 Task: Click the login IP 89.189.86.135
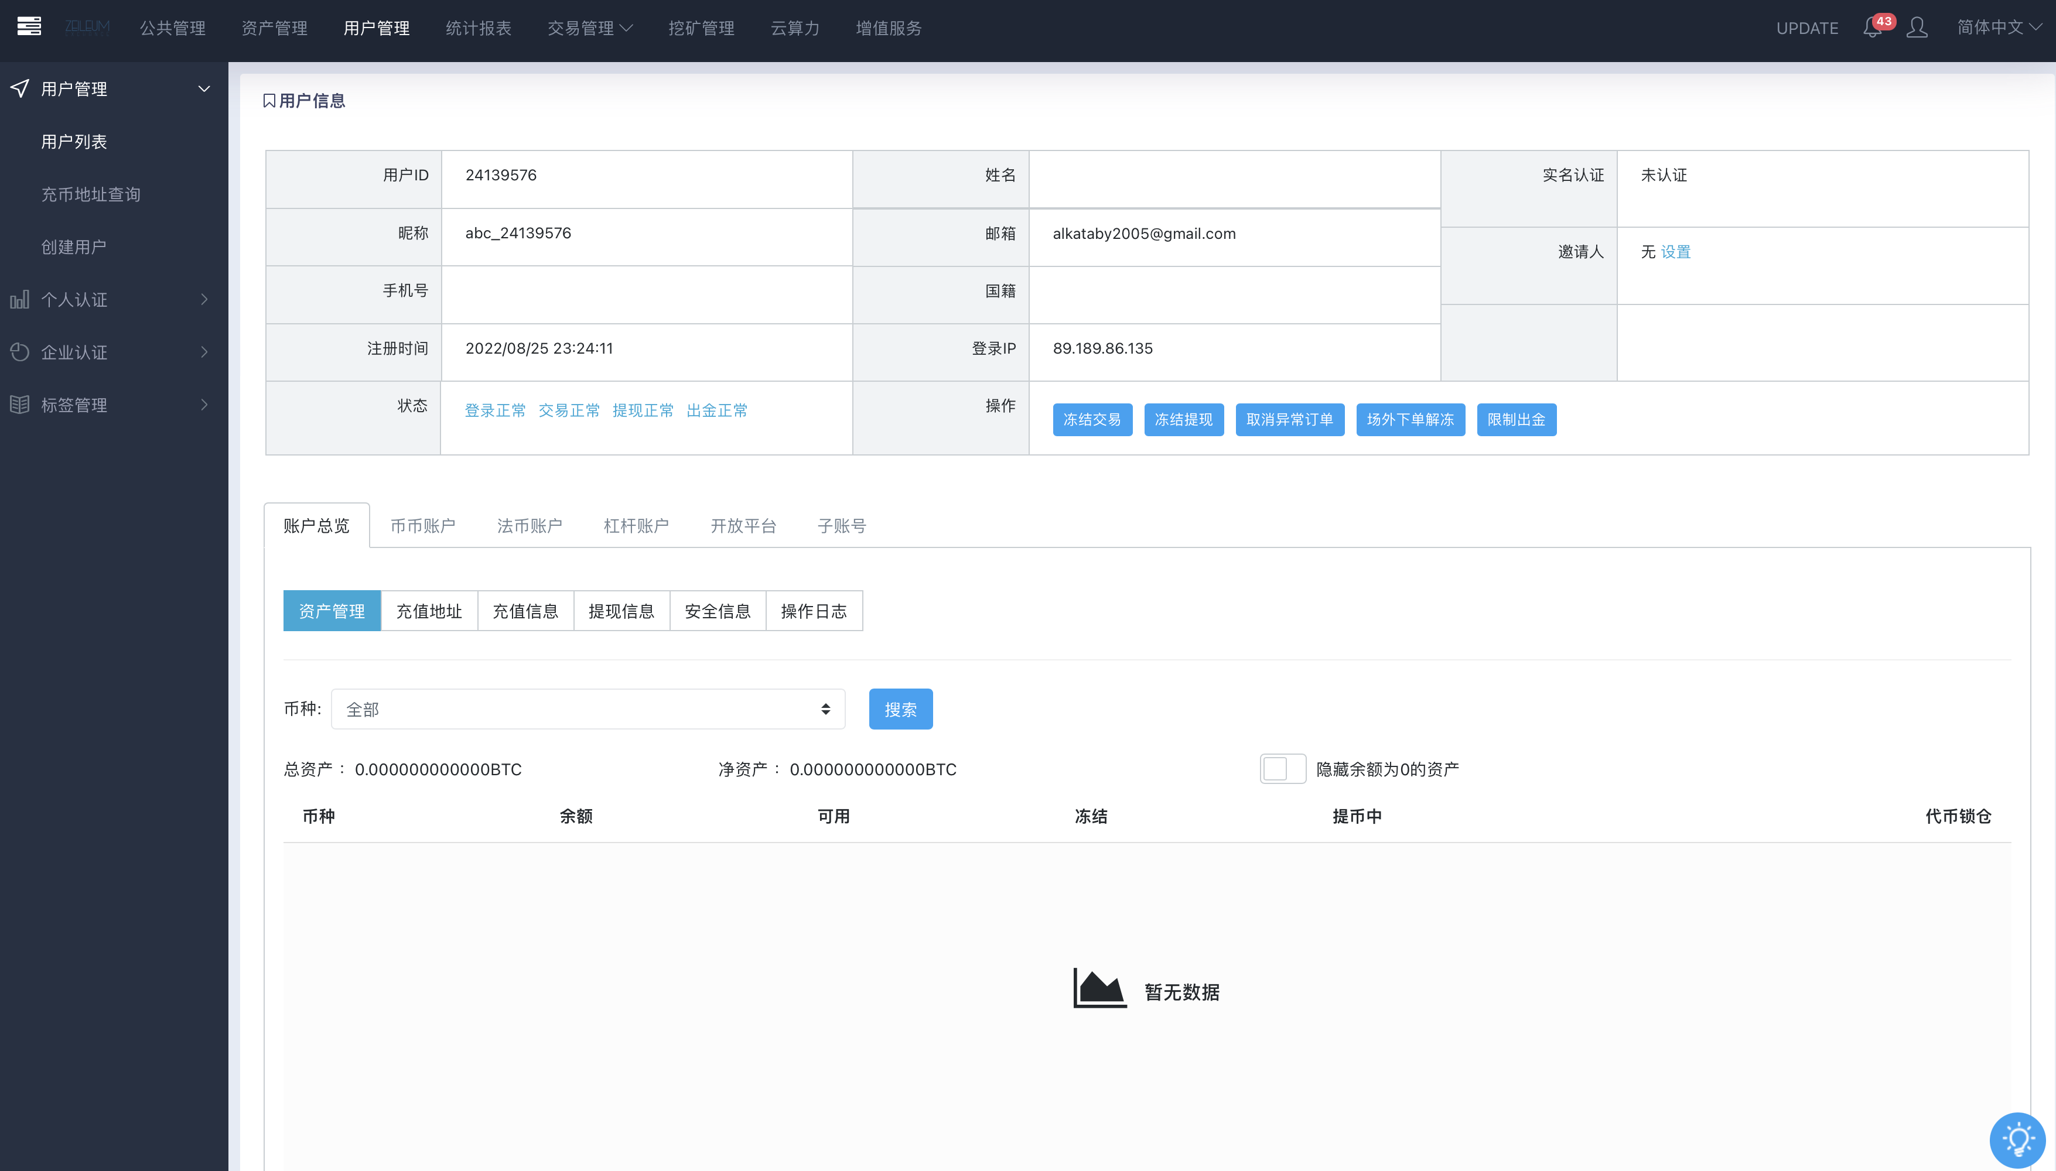[x=1103, y=348]
